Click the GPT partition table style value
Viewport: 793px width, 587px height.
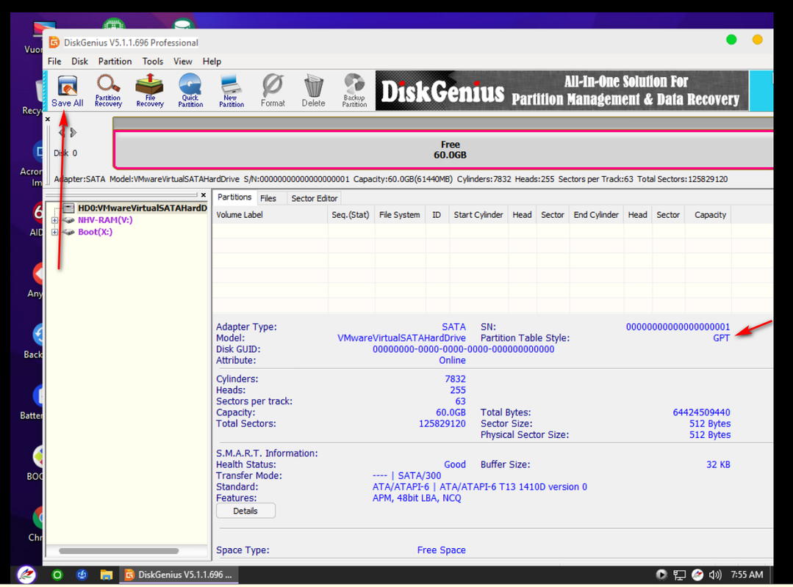click(721, 338)
